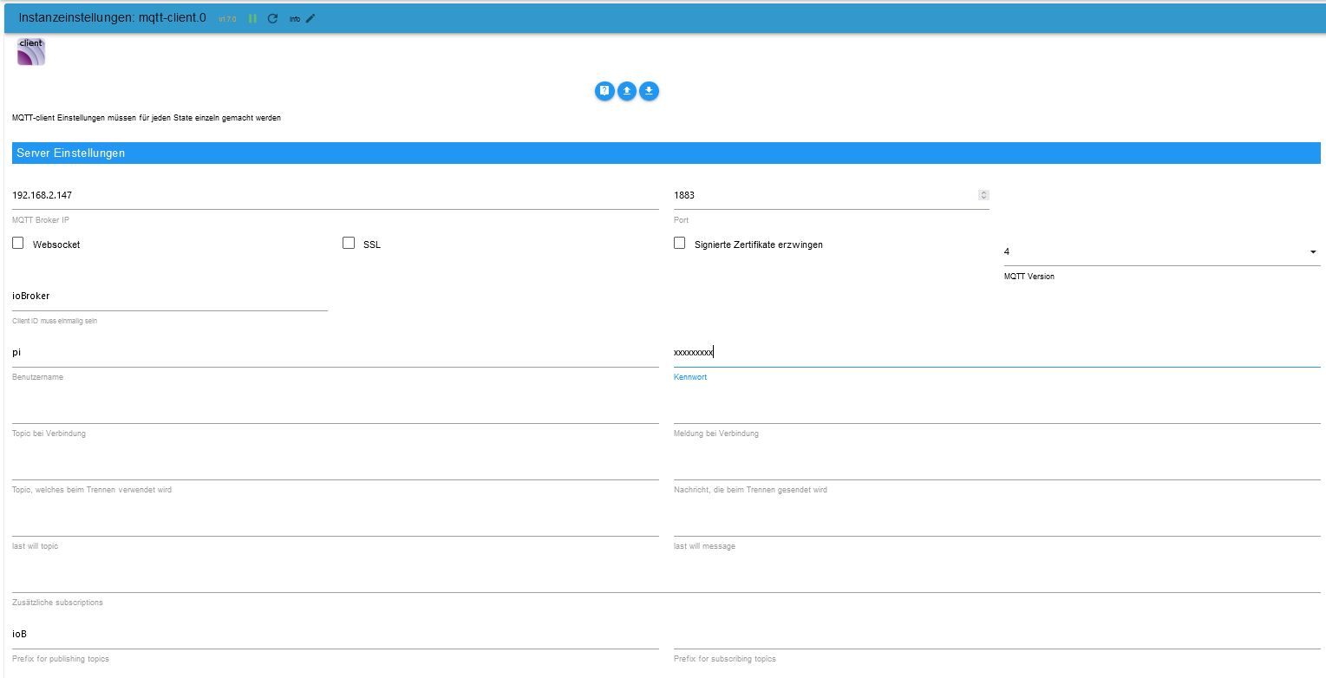The height and width of the screenshot is (678, 1326).
Task: Click the pencil edit icon
Action: pos(310,18)
